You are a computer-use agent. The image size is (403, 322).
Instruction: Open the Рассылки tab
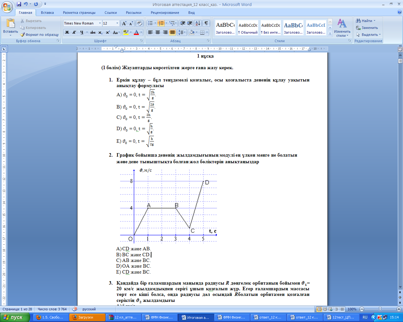coord(133,13)
